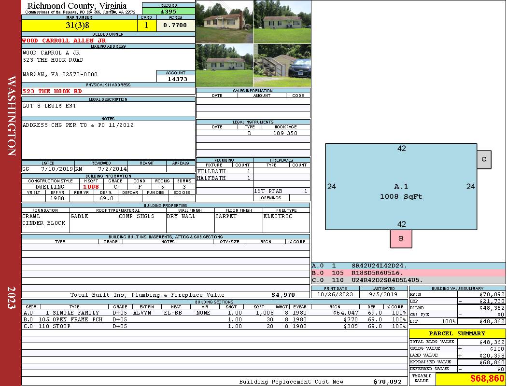Click the green record number 4395
Screen dimensions: 507x386
[169, 11]
